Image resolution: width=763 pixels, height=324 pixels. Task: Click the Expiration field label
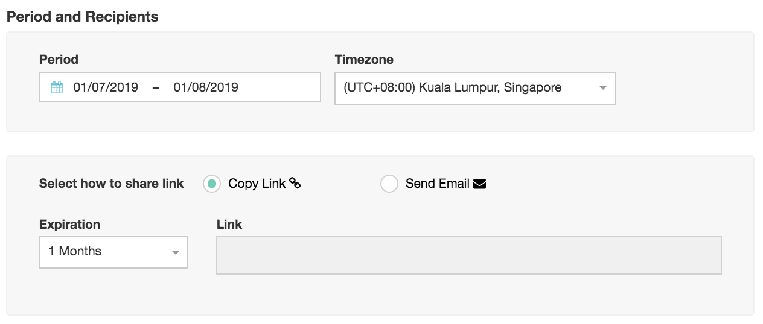[69, 225]
